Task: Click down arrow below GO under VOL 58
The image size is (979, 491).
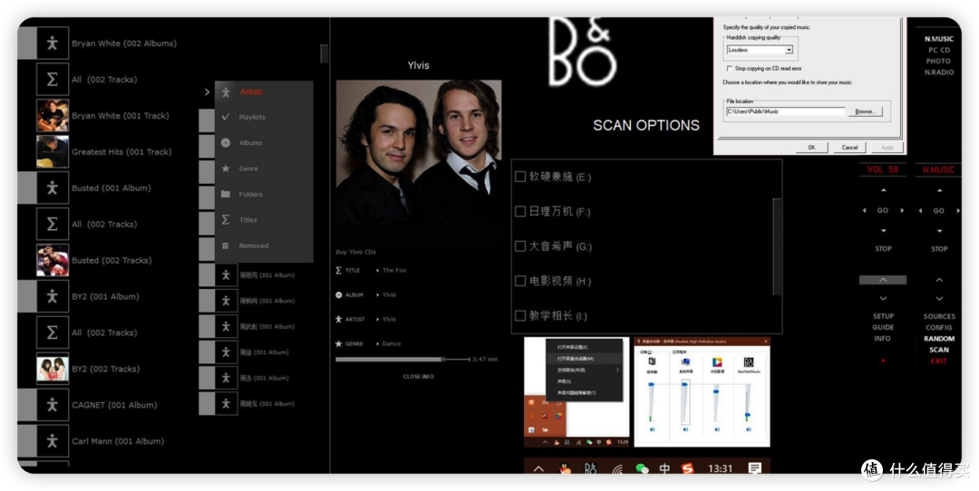Action: (x=883, y=230)
